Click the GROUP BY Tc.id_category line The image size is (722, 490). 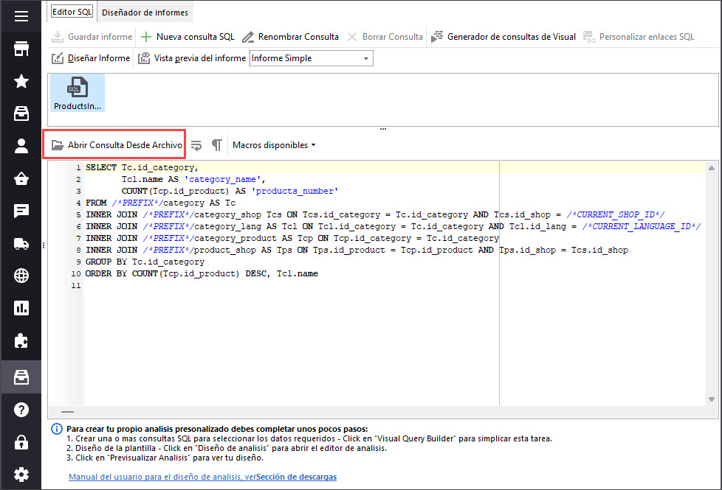point(145,262)
